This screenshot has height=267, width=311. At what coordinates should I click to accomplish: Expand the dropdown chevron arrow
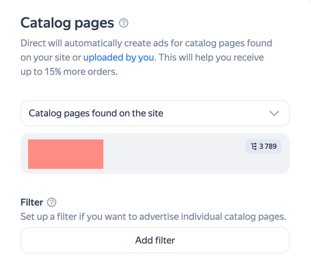click(x=274, y=113)
